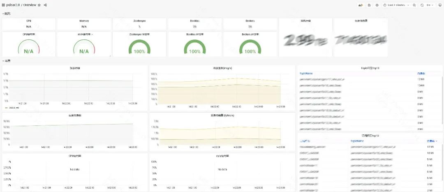Sort Topic Top10 table by topicName header

[306, 73]
